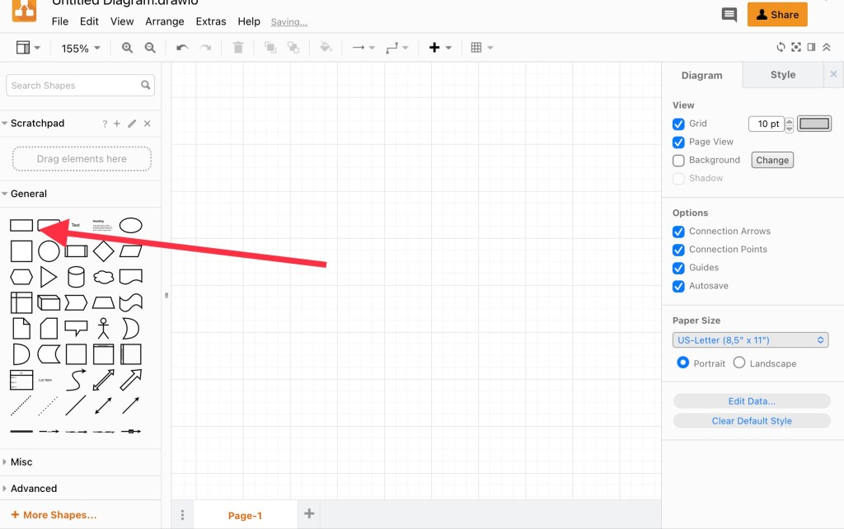Click the orange Share button
Screen dimensions: 844x529
[x=776, y=15]
